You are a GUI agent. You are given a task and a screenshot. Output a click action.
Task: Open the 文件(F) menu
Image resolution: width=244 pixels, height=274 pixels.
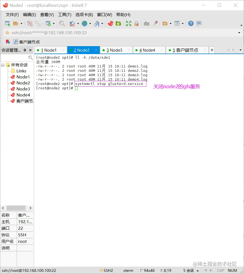[12, 15]
